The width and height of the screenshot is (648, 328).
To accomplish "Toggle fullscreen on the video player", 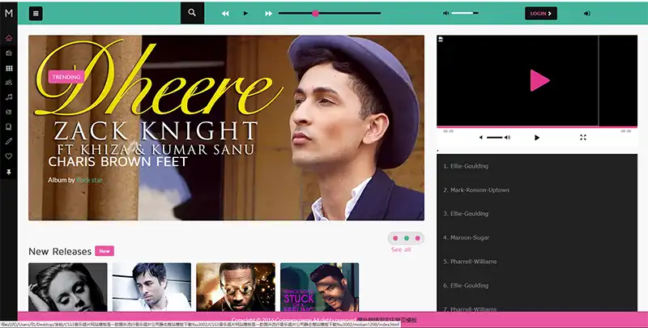I will coord(582,138).
